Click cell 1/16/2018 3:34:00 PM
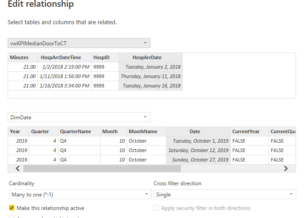This screenshot has width=304, height=218. [64, 86]
